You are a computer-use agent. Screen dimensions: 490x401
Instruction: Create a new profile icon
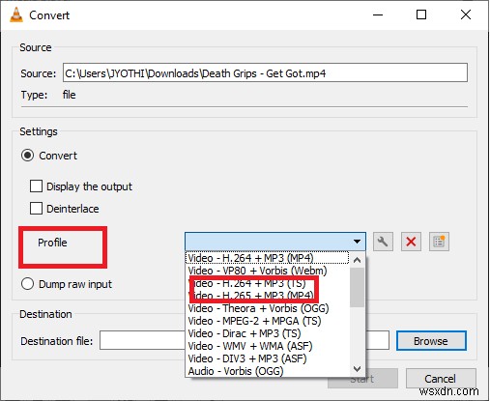tap(439, 242)
